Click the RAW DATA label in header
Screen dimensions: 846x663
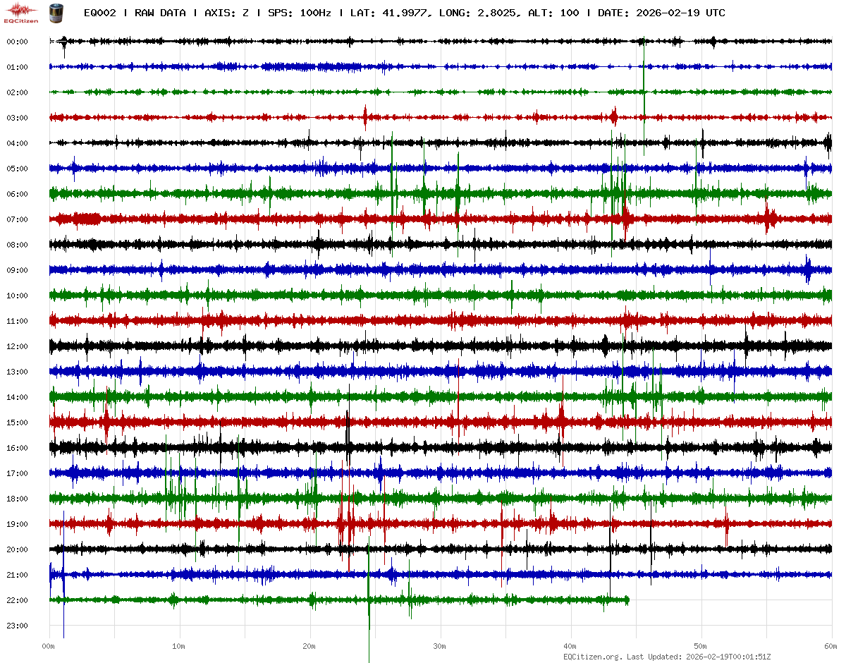point(160,13)
